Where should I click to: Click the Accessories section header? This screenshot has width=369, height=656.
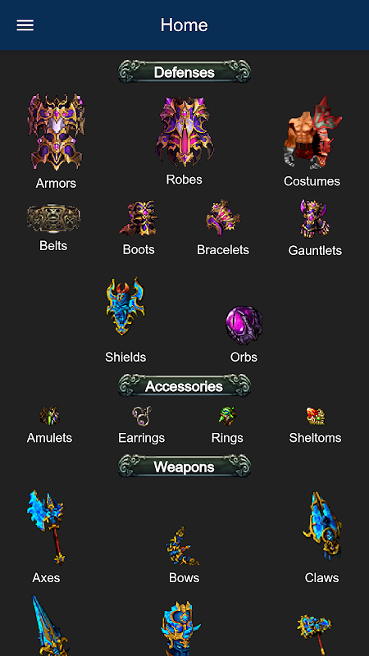tap(184, 385)
